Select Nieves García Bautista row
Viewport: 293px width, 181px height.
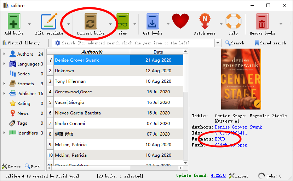pos(118,113)
